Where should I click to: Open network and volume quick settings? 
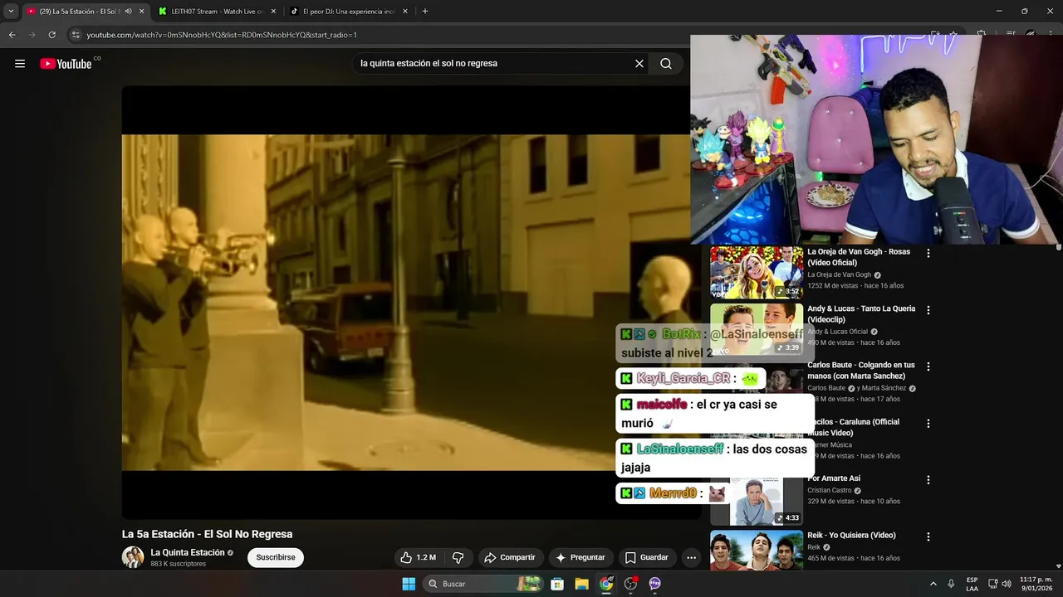(999, 584)
